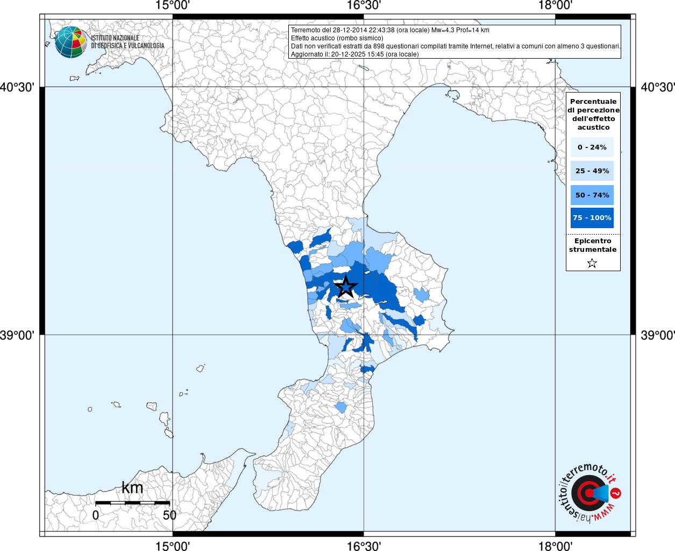Click the bottom 16°30' longitude label
Screen dimensions: 675x551
coord(364,546)
